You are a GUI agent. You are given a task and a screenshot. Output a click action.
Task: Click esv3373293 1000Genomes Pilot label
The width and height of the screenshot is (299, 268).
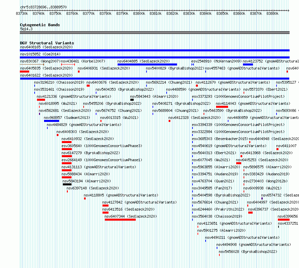tap(238, 96)
